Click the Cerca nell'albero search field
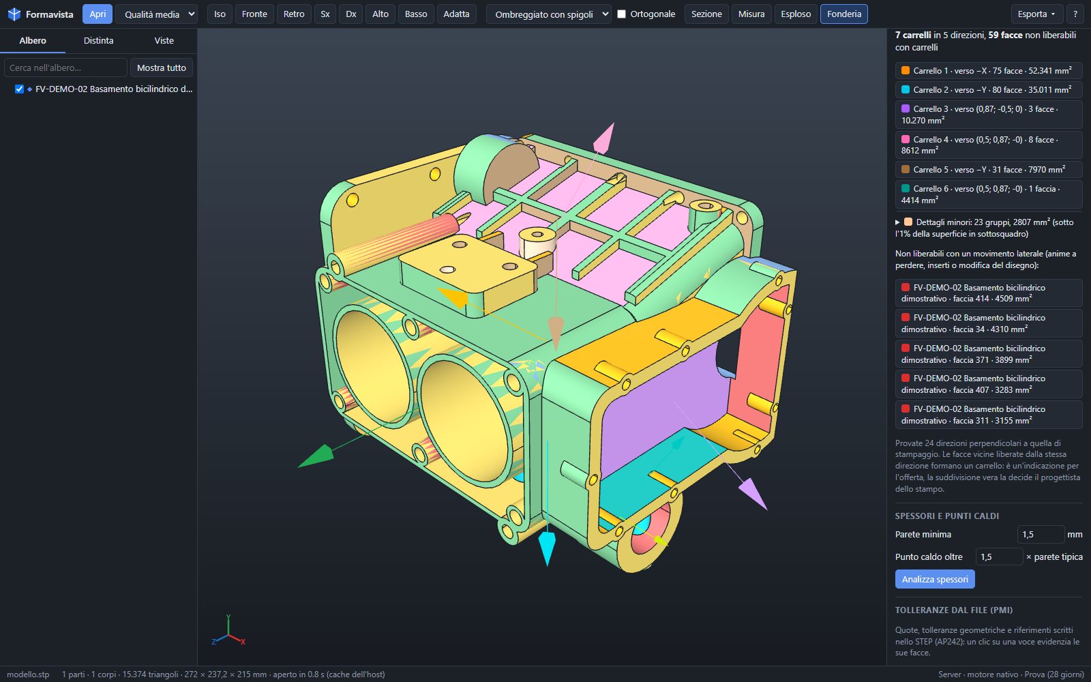This screenshot has width=1091, height=682. pos(65,68)
